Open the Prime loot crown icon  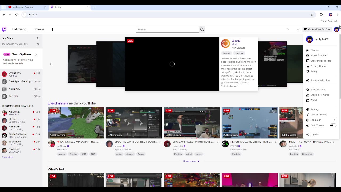click(287, 29)
